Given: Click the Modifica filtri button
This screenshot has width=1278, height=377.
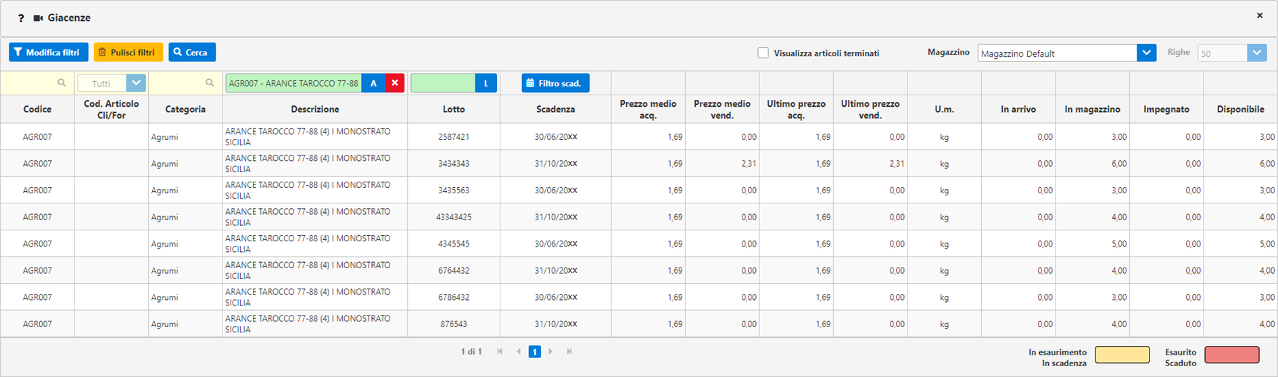Looking at the screenshot, I should coord(48,52).
